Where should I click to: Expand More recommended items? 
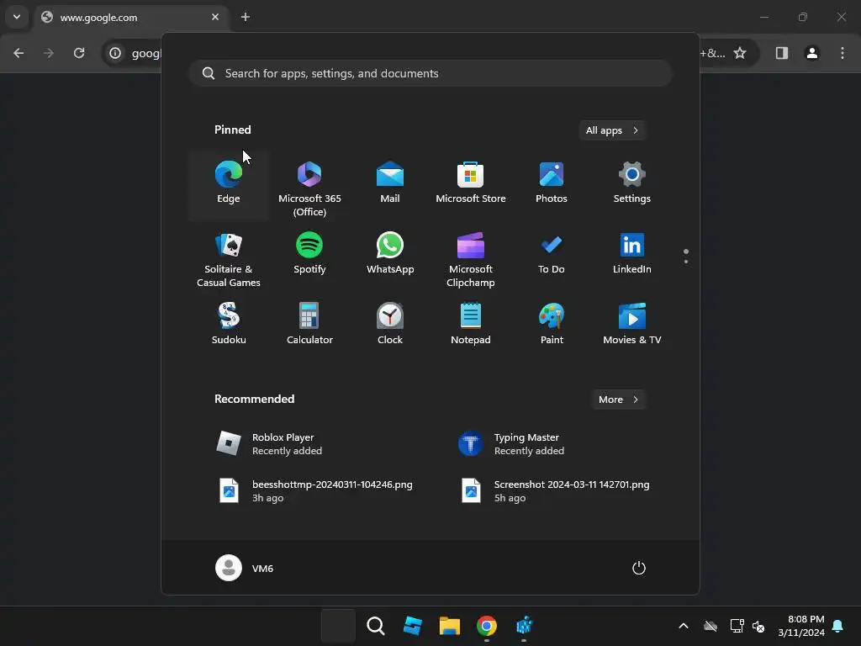pyautogui.click(x=618, y=400)
